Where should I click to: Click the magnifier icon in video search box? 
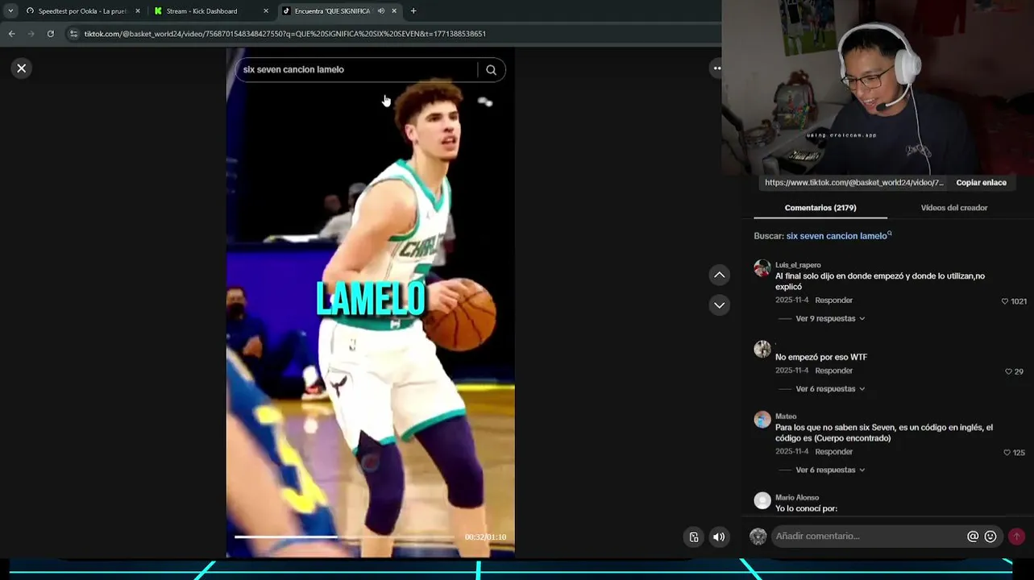(491, 70)
